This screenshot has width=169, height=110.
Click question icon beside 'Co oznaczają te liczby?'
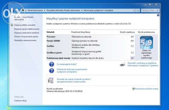pyautogui.click(x=51, y=64)
